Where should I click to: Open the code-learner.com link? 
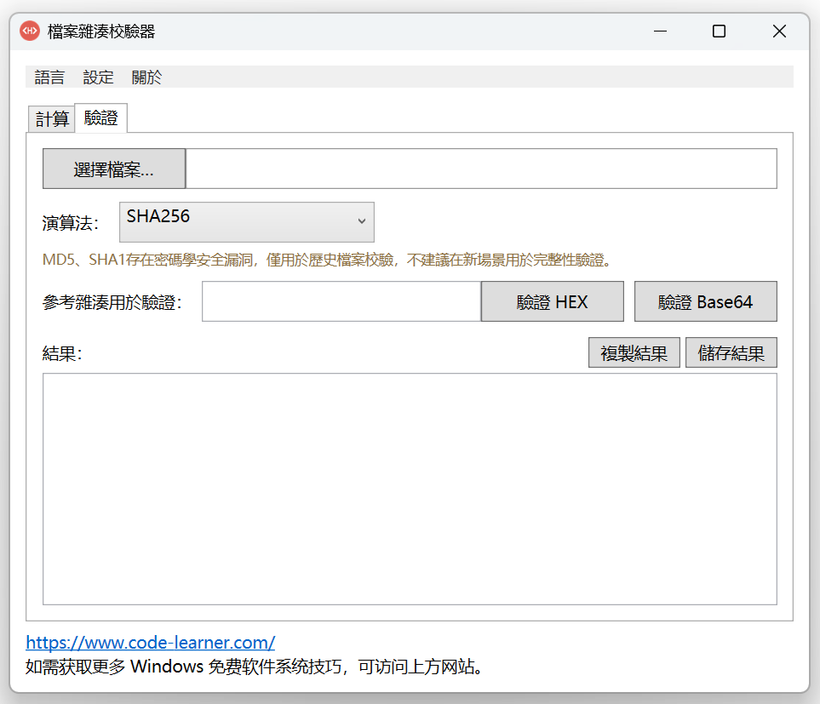click(151, 643)
